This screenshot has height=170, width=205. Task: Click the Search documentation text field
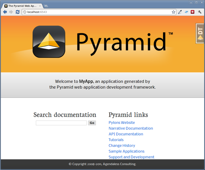[x=61, y=123]
